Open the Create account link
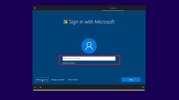 [69, 63]
